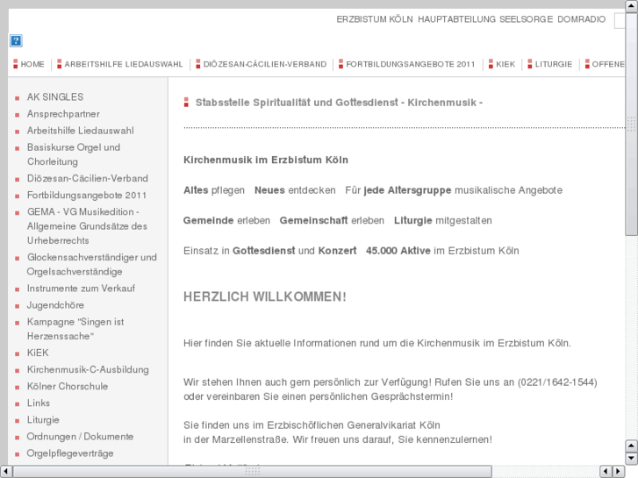Select KIEK in the top navigation bar
The width and height of the screenshot is (638, 478).
505,64
